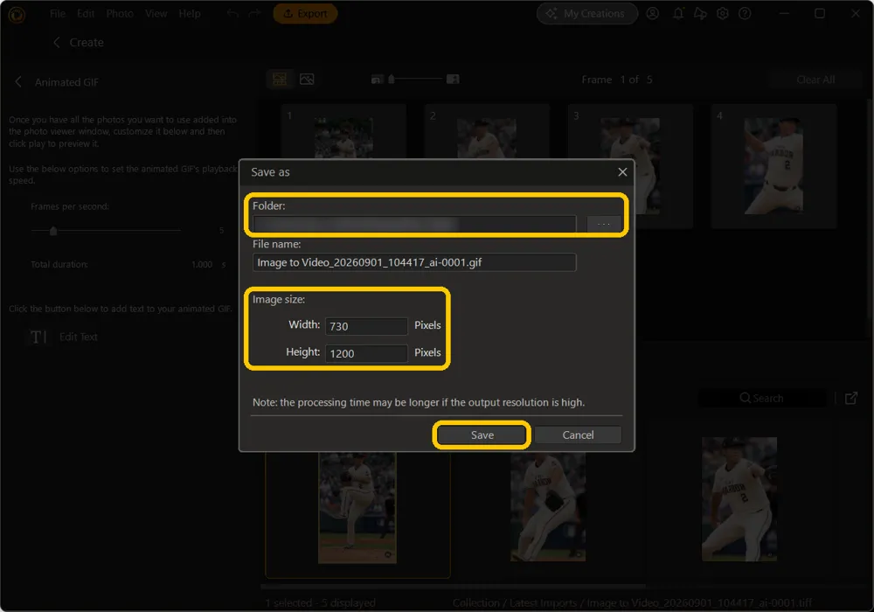Open the Help menu
This screenshot has width=874, height=612.
point(190,13)
